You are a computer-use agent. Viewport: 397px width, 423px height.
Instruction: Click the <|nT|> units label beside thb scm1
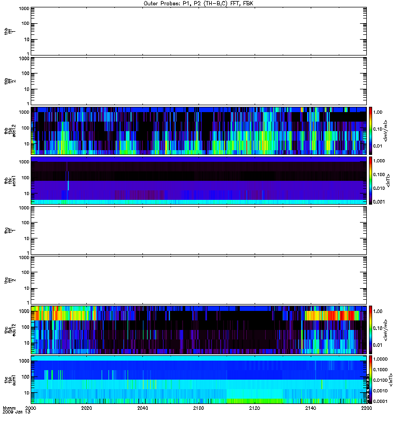[389, 180]
